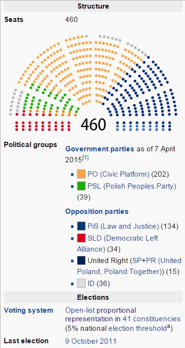Click the green PSL color swatch
Image resolution: width=185 pixels, height=348 pixels.
81,186
